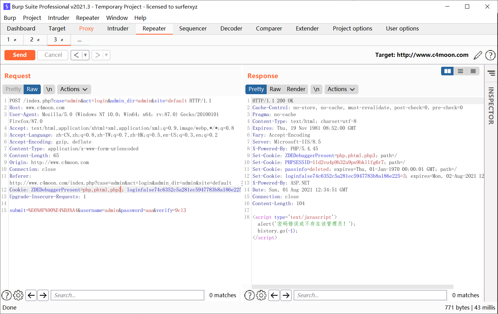Select Repeater sub-tab 1
The width and height of the screenshot is (498, 314).
(8, 40)
